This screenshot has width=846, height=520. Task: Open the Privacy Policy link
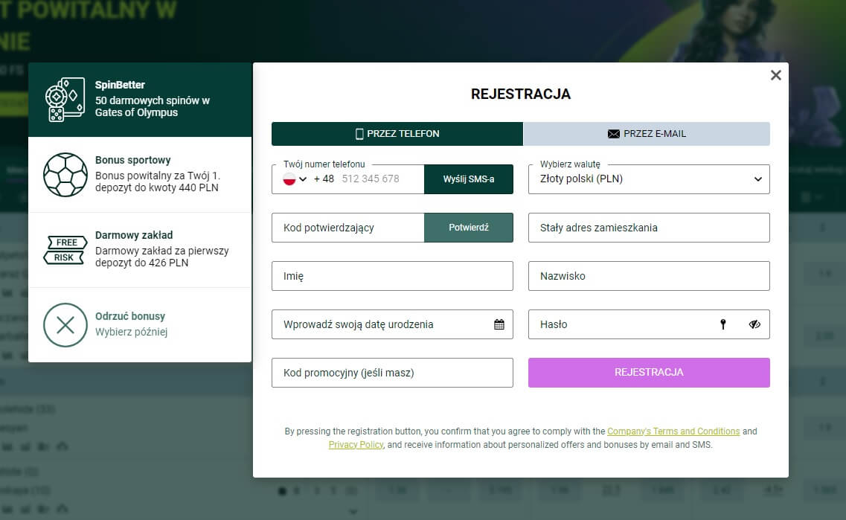tap(356, 445)
